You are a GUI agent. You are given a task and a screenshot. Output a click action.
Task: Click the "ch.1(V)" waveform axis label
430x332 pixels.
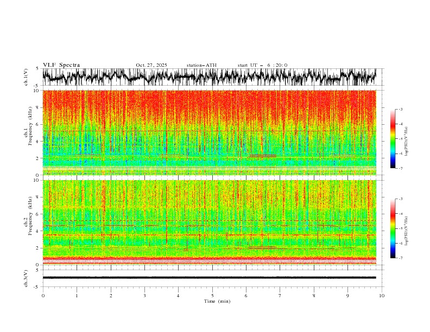pos(26,77)
